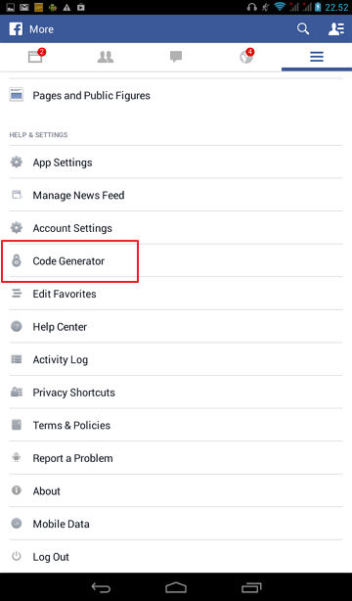Open the Notifications globe tab
The height and width of the screenshot is (601, 352).
point(246,57)
